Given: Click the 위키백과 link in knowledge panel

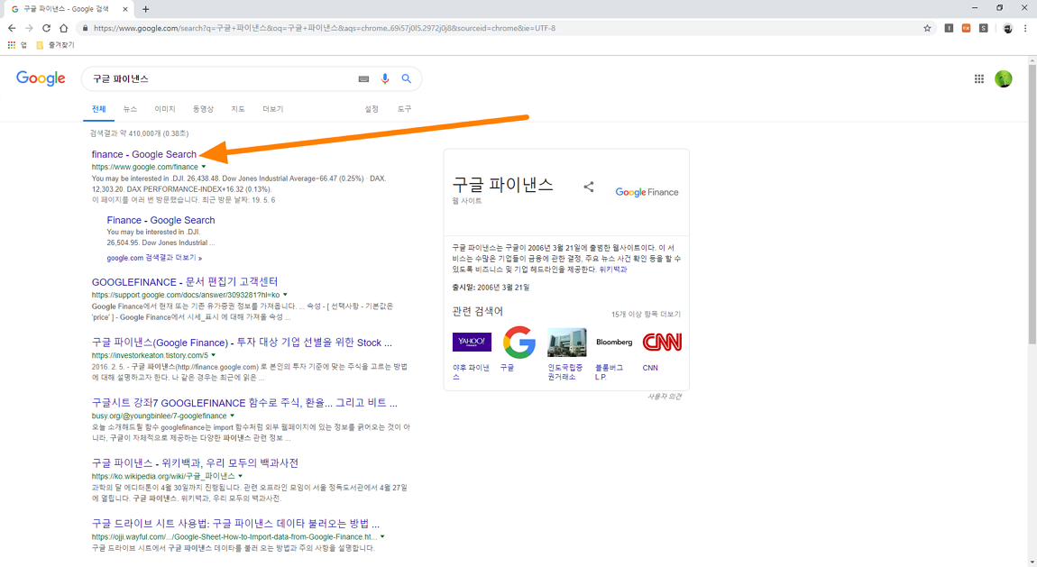Looking at the screenshot, I should (x=613, y=270).
